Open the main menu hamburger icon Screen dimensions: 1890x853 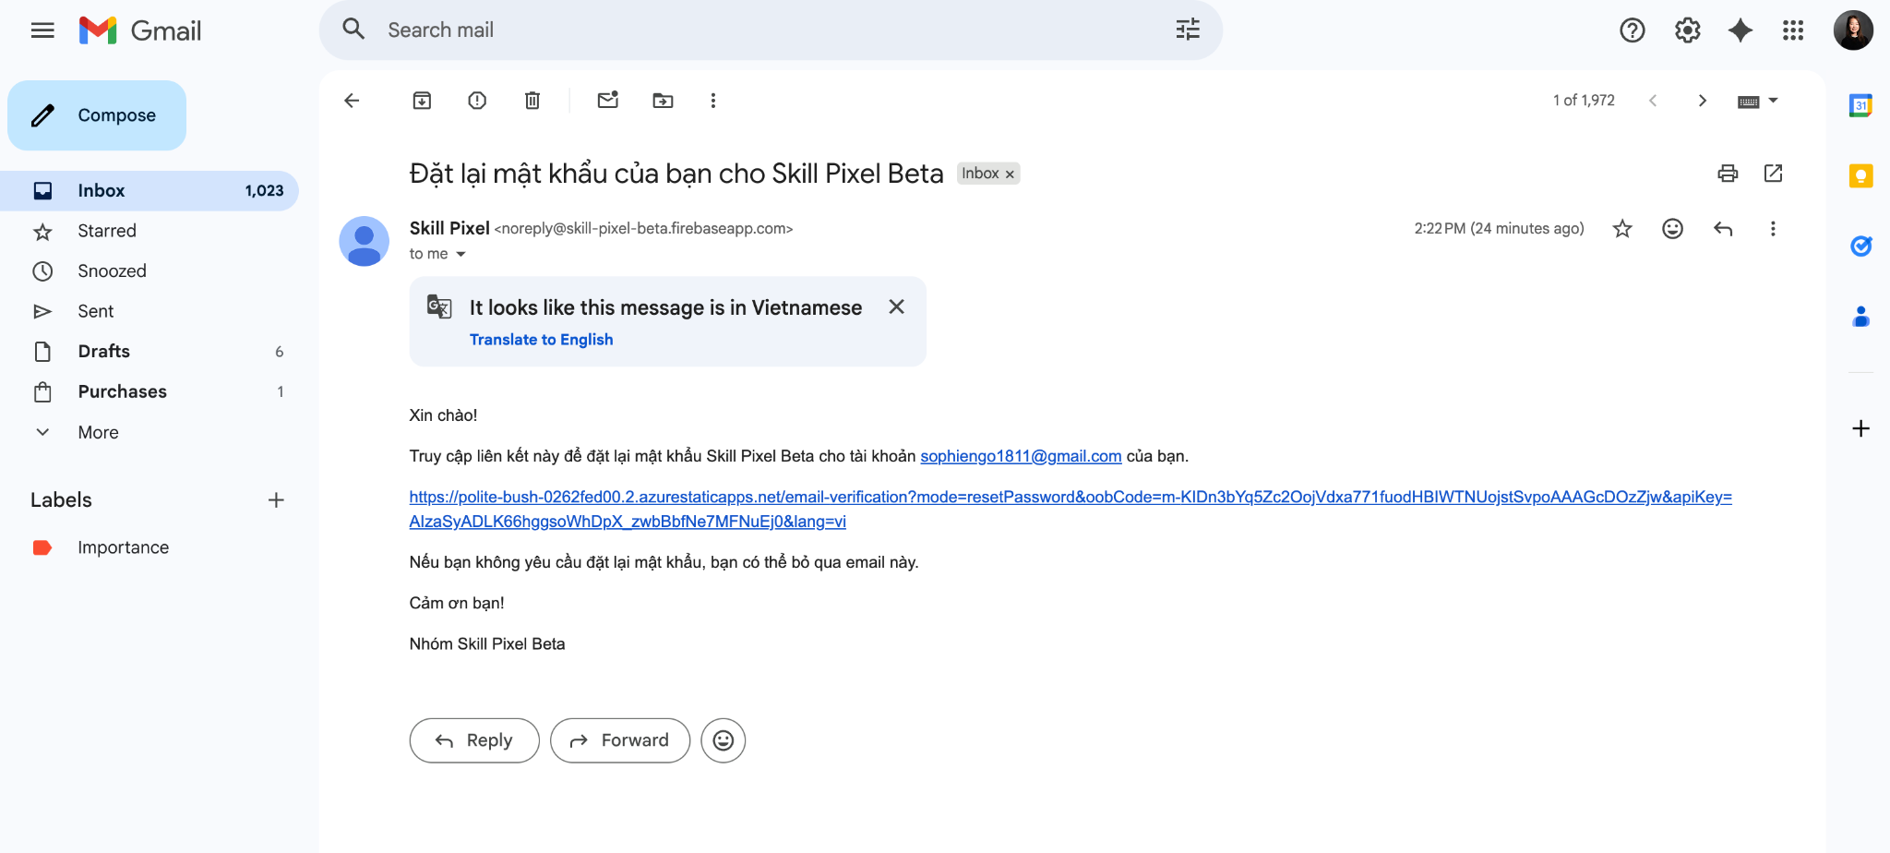click(42, 30)
